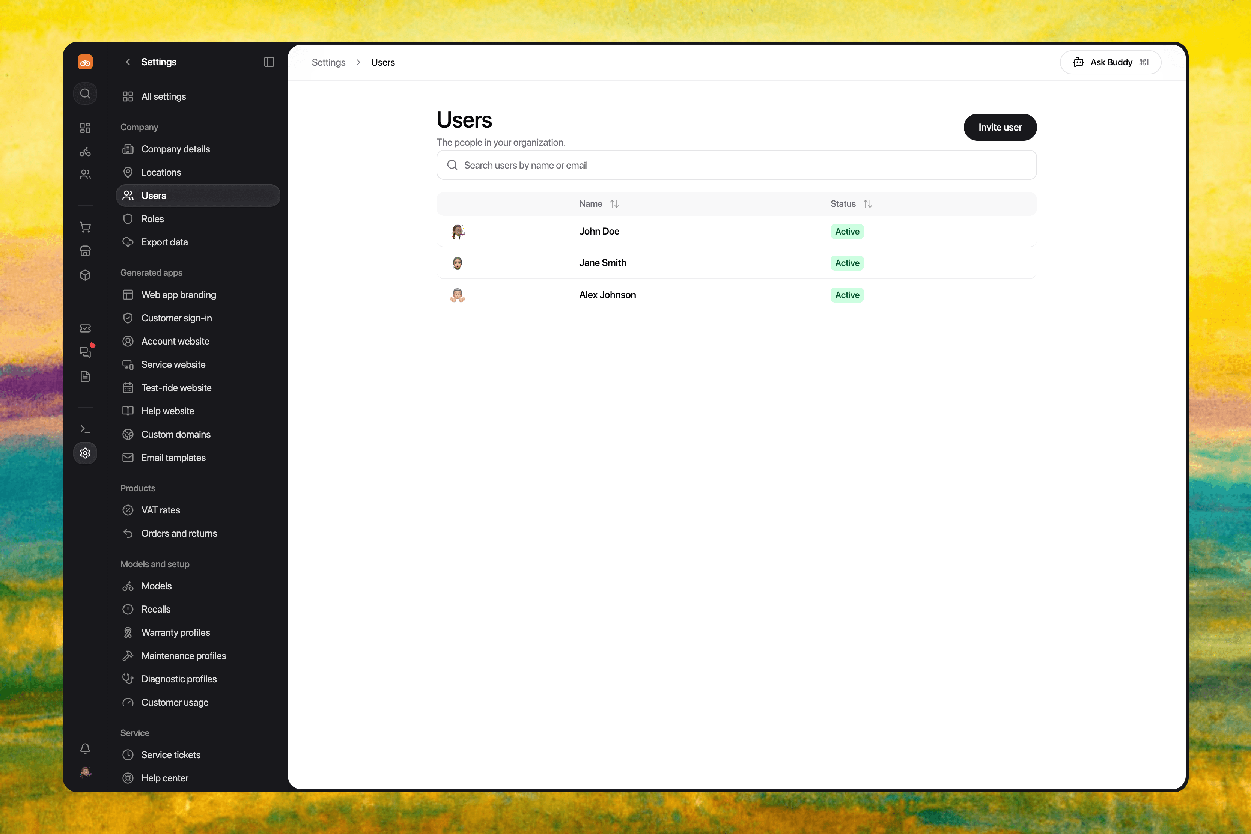Open Diagnostic profiles settings

coord(198,679)
